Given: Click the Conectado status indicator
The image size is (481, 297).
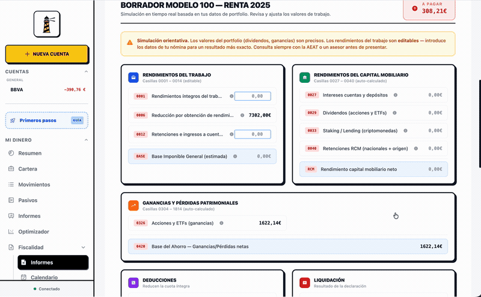Looking at the screenshot, I should tap(47, 289).
